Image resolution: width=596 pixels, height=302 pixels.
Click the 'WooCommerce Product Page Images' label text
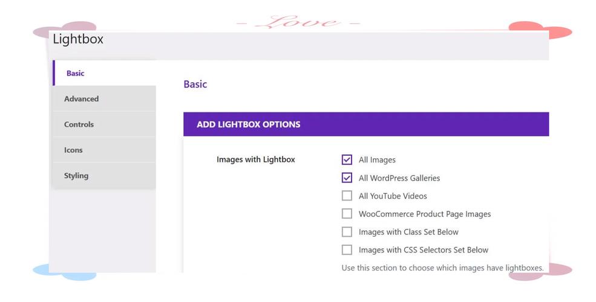[x=425, y=214]
